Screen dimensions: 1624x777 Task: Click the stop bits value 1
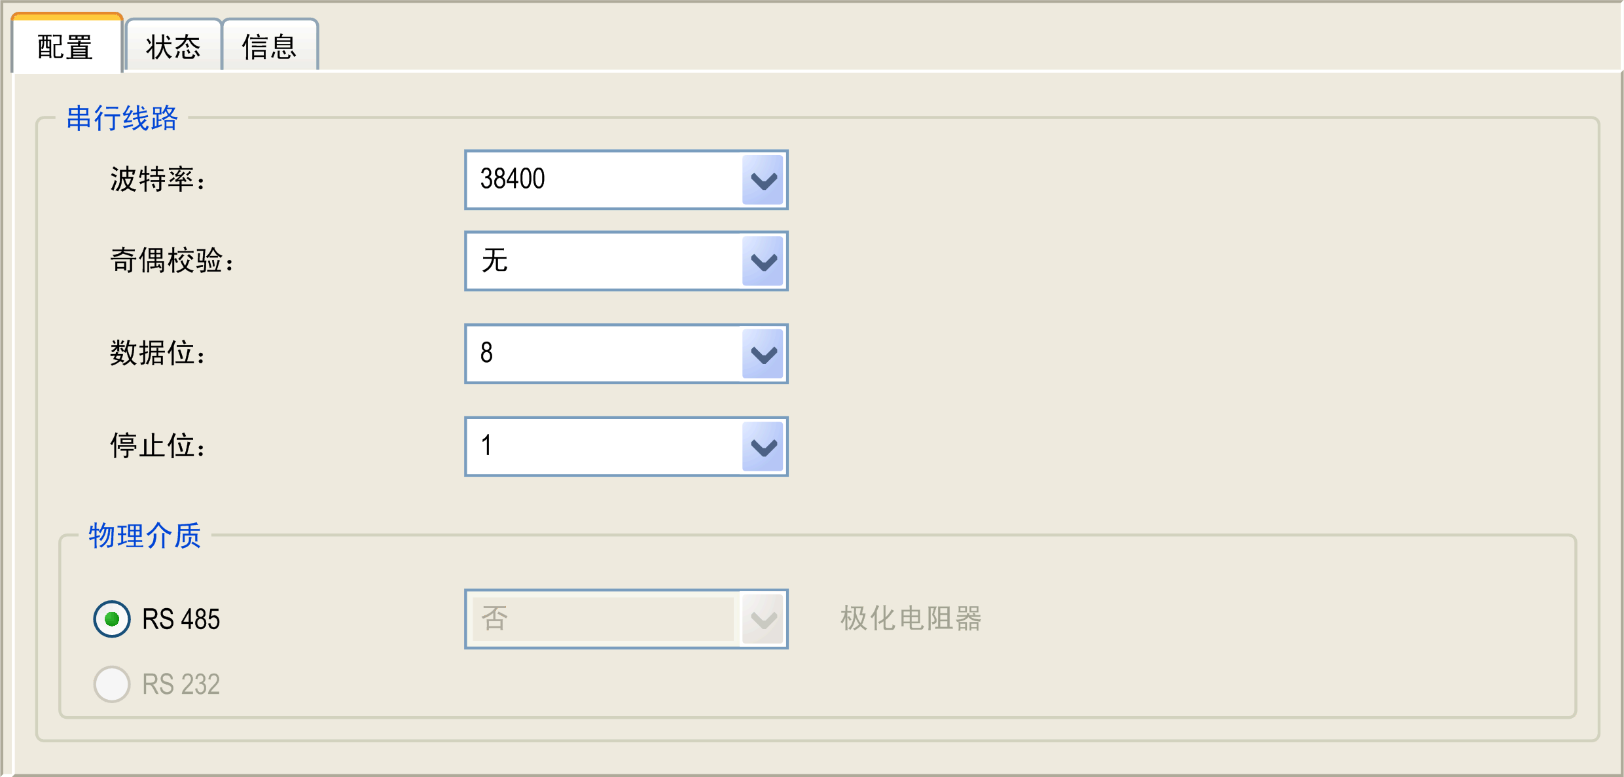[x=486, y=446]
